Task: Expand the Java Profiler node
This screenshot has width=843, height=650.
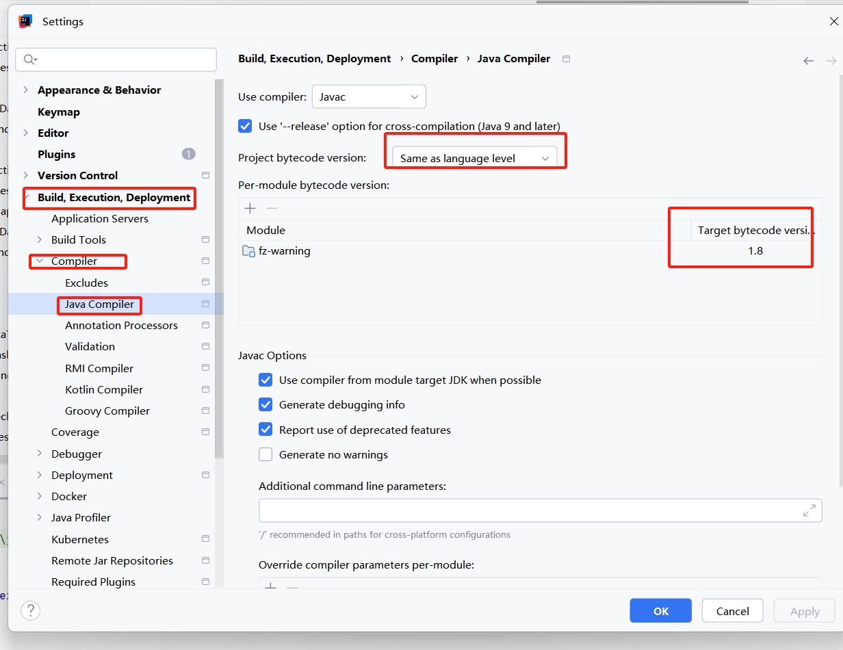Action: coord(40,517)
